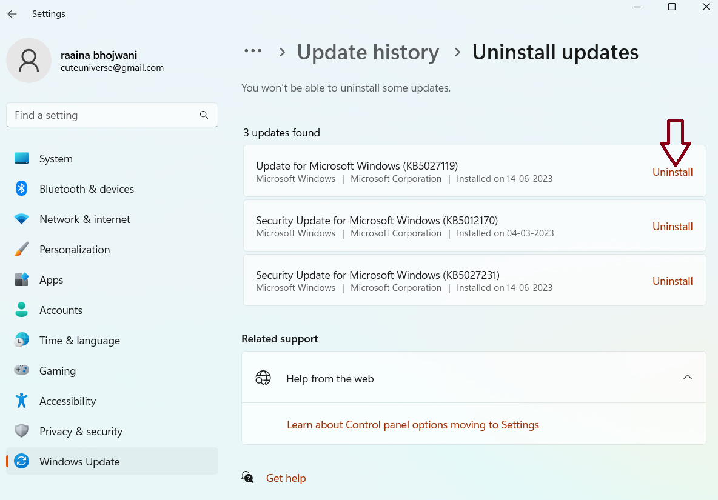The width and height of the screenshot is (718, 500).
Task: Open Accounts settings page
Action: pyautogui.click(x=61, y=310)
